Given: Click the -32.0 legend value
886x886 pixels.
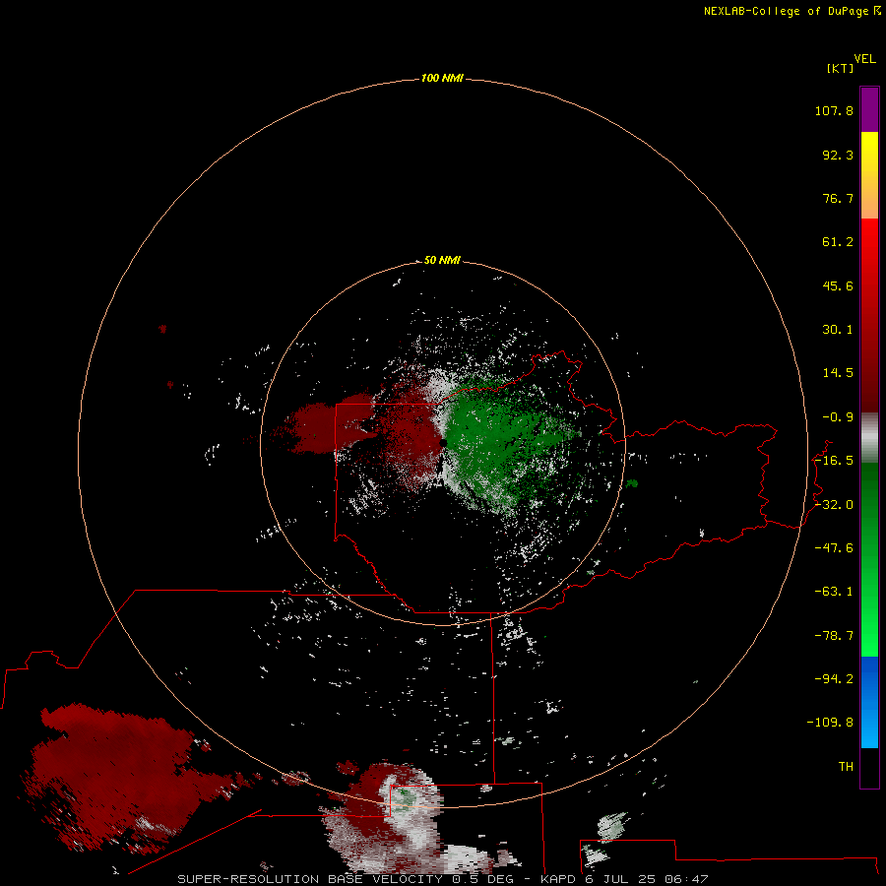Looking at the screenshot, I should (834, 505).
